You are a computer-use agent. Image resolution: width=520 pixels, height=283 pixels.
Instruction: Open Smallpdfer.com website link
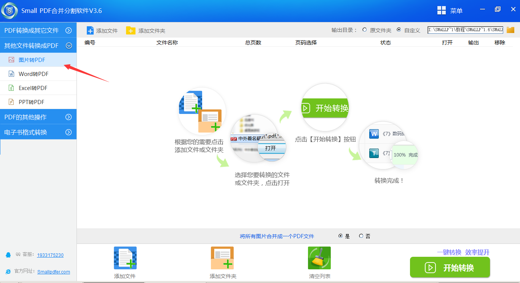[54, 272]
